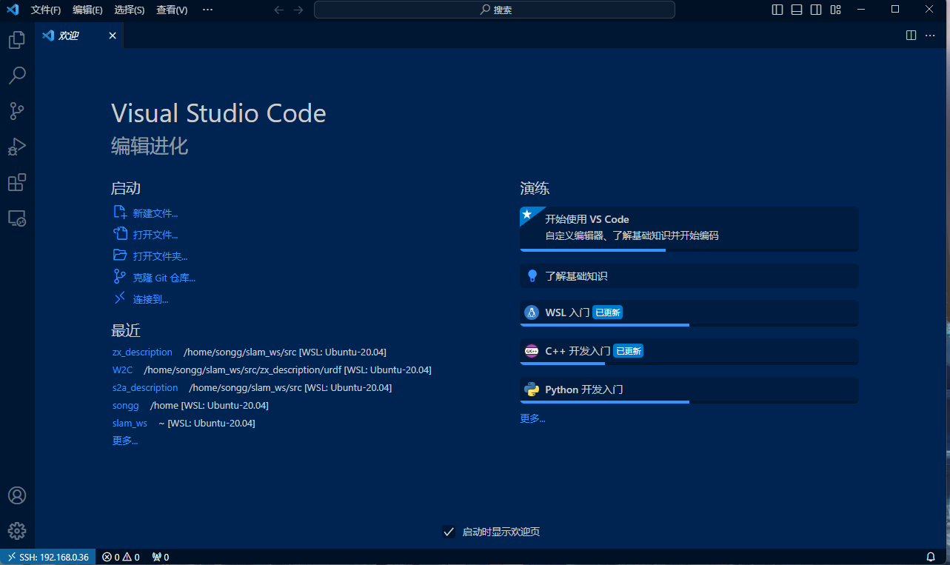The width and height of the screenshot is (950, 565).
Task: Click 更多... under the 最近 list
Action: (x=125, y=441)
